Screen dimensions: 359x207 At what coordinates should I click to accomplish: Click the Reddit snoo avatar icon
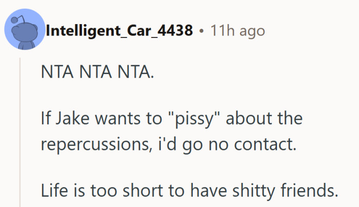24,32
